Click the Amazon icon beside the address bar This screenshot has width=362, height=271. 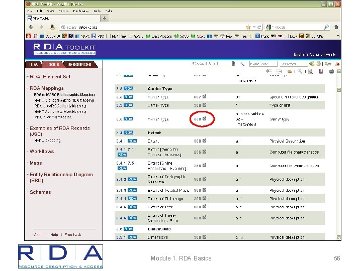click(x=52, y=27)
